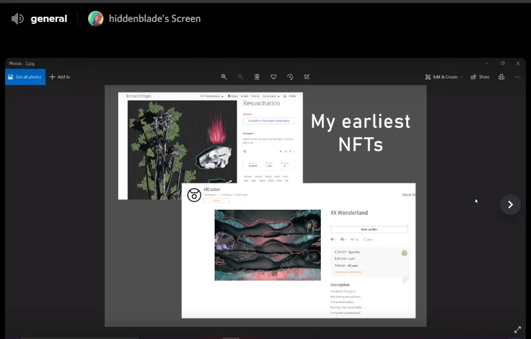The image size is (531, 339).
Task: Print the photo with printer icon
Action: [501, 77]
